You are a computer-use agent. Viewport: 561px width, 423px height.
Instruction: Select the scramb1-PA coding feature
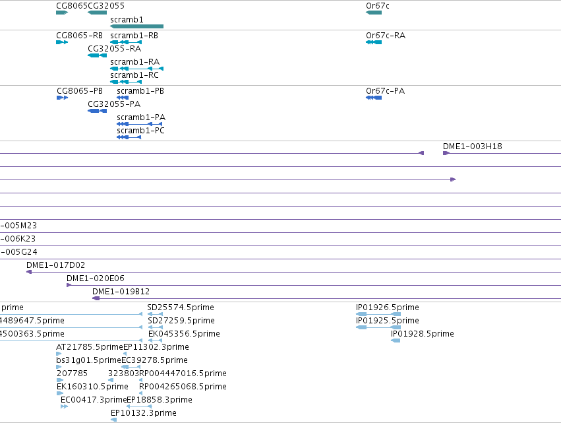[x=140, y=124]
